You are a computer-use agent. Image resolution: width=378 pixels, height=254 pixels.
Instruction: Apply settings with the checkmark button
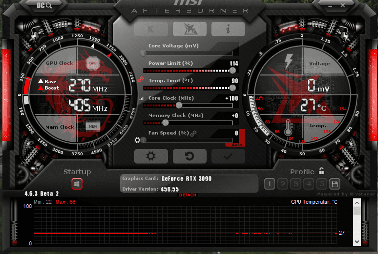(x=228, y=156)
